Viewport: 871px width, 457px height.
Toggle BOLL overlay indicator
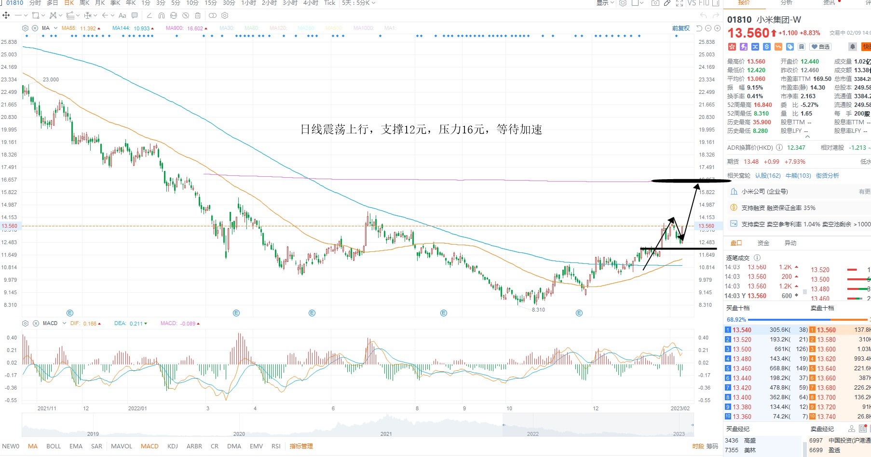pyautogui.click(x=54, y=446)
